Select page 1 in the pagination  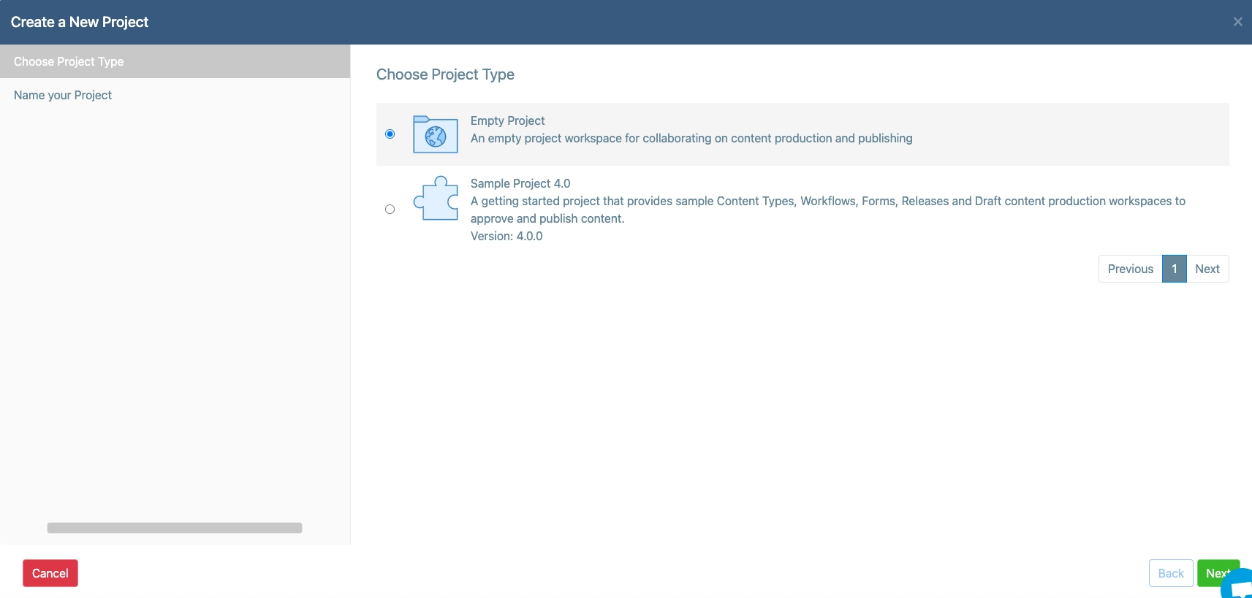[x=1174, y=269]
